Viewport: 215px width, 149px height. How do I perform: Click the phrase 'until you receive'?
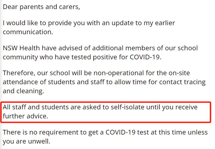[x=172, y=107]
